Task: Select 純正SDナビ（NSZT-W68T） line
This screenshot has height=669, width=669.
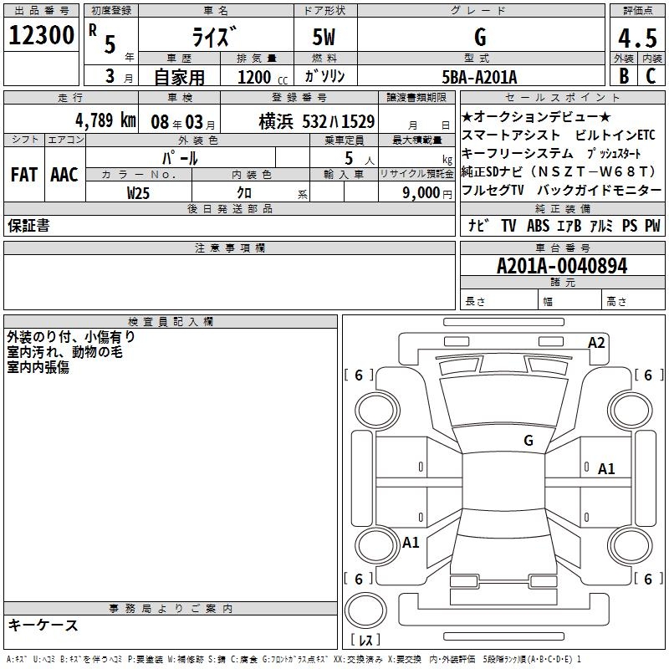Action: (x=559, y=171)
